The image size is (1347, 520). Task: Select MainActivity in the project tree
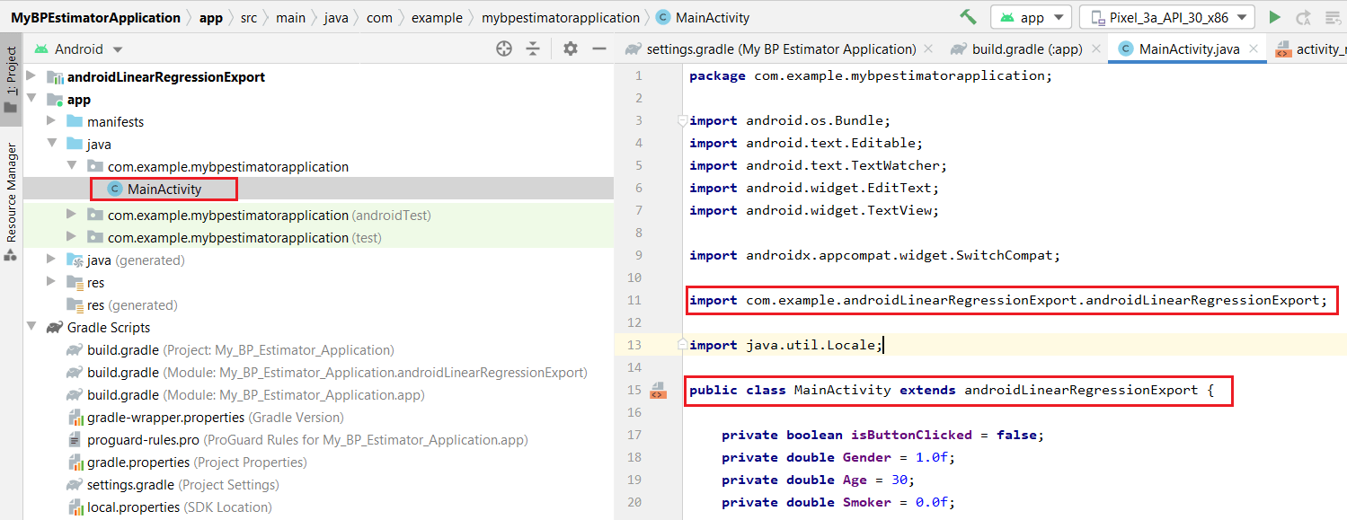164,189
